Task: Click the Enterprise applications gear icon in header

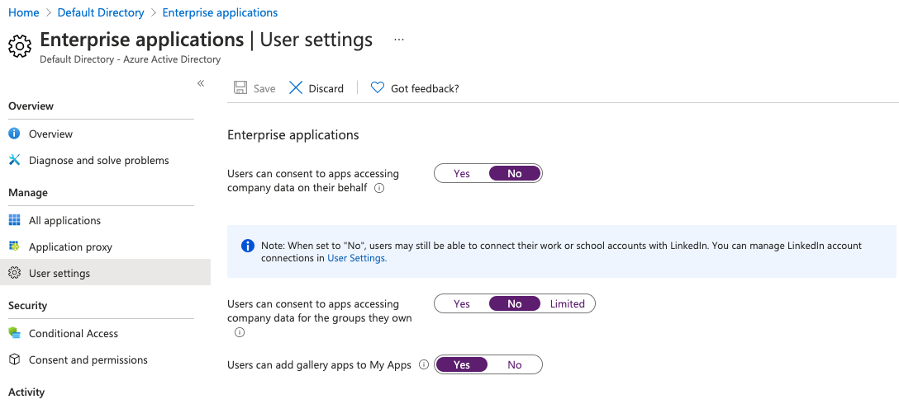Action: tap(20, 46)
